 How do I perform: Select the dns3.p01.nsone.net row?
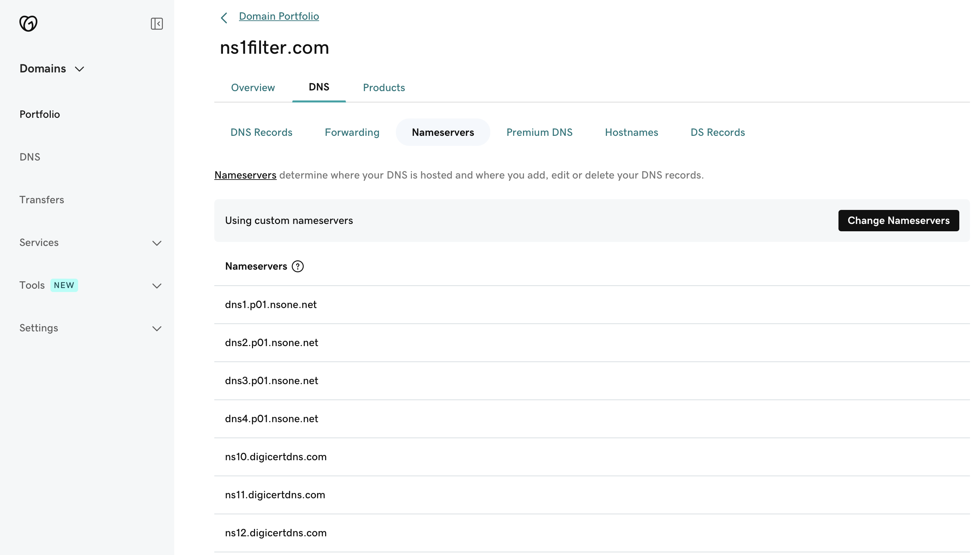(592, 381)
